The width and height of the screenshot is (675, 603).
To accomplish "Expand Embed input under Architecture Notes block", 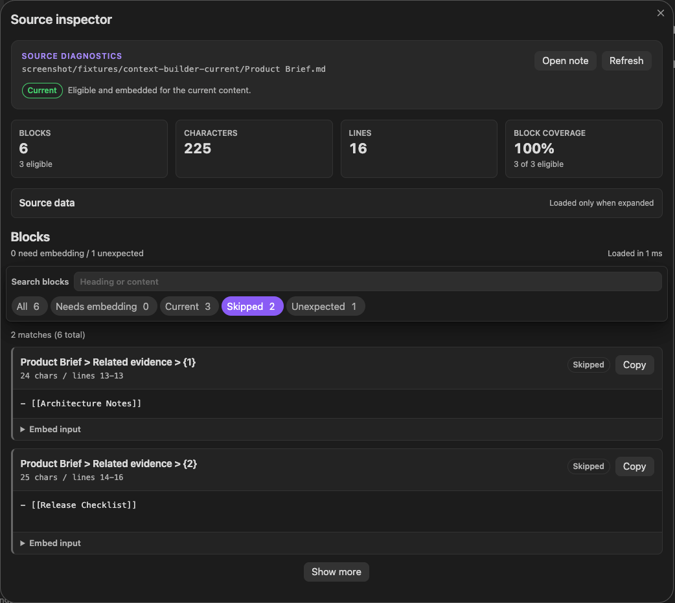I will pyautogui.click(x=51, y=429).
